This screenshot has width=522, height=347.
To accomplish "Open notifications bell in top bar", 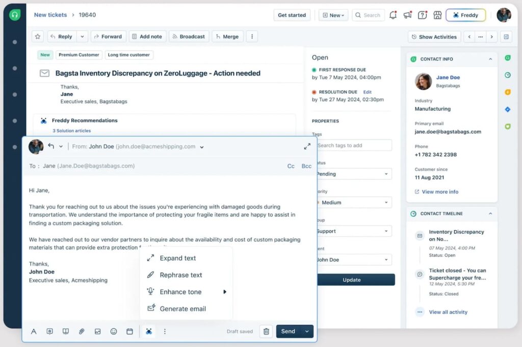I will tap(393, 15).
